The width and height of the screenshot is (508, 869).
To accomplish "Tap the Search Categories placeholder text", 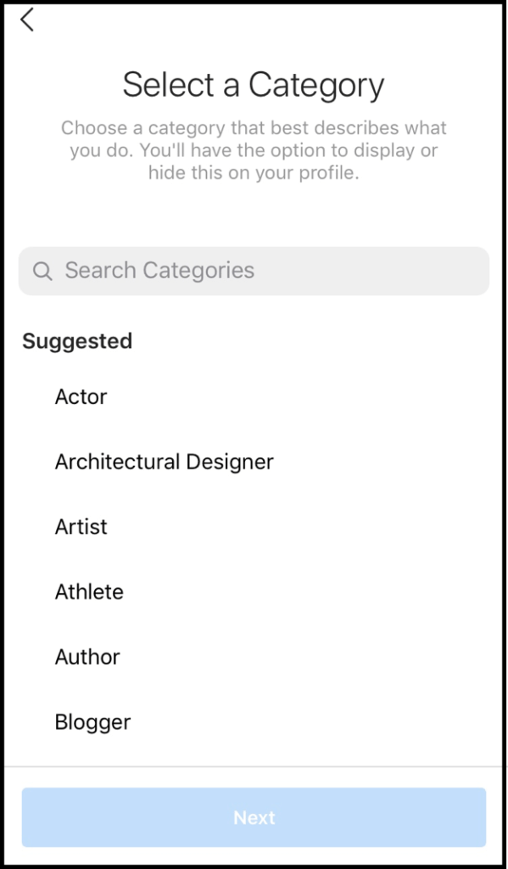I will [x=159, y=271].
